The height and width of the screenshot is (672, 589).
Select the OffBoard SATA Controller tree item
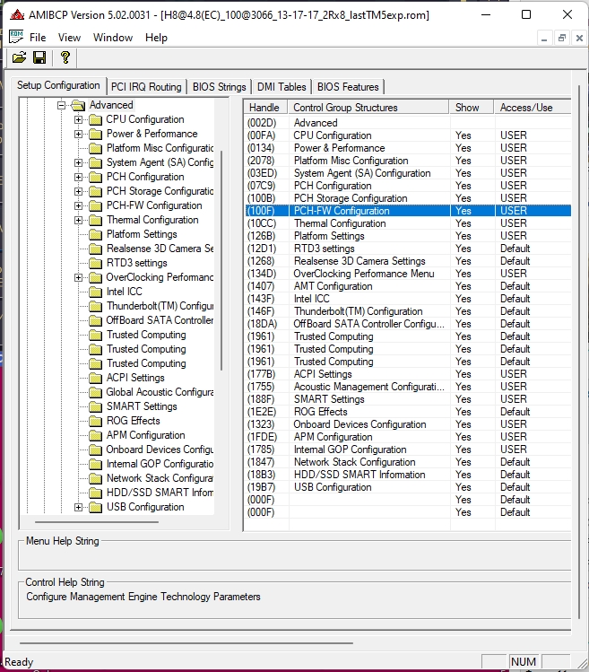tap(160, 320)
